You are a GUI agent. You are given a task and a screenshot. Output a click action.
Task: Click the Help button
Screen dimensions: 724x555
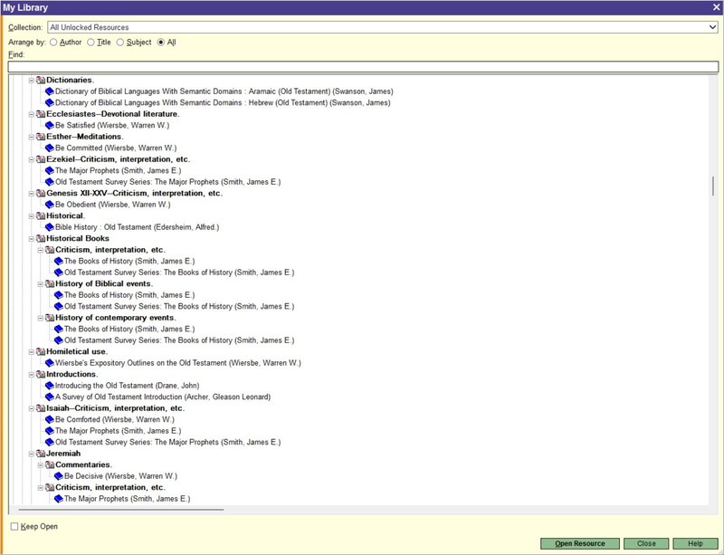[x=695, y=543]
